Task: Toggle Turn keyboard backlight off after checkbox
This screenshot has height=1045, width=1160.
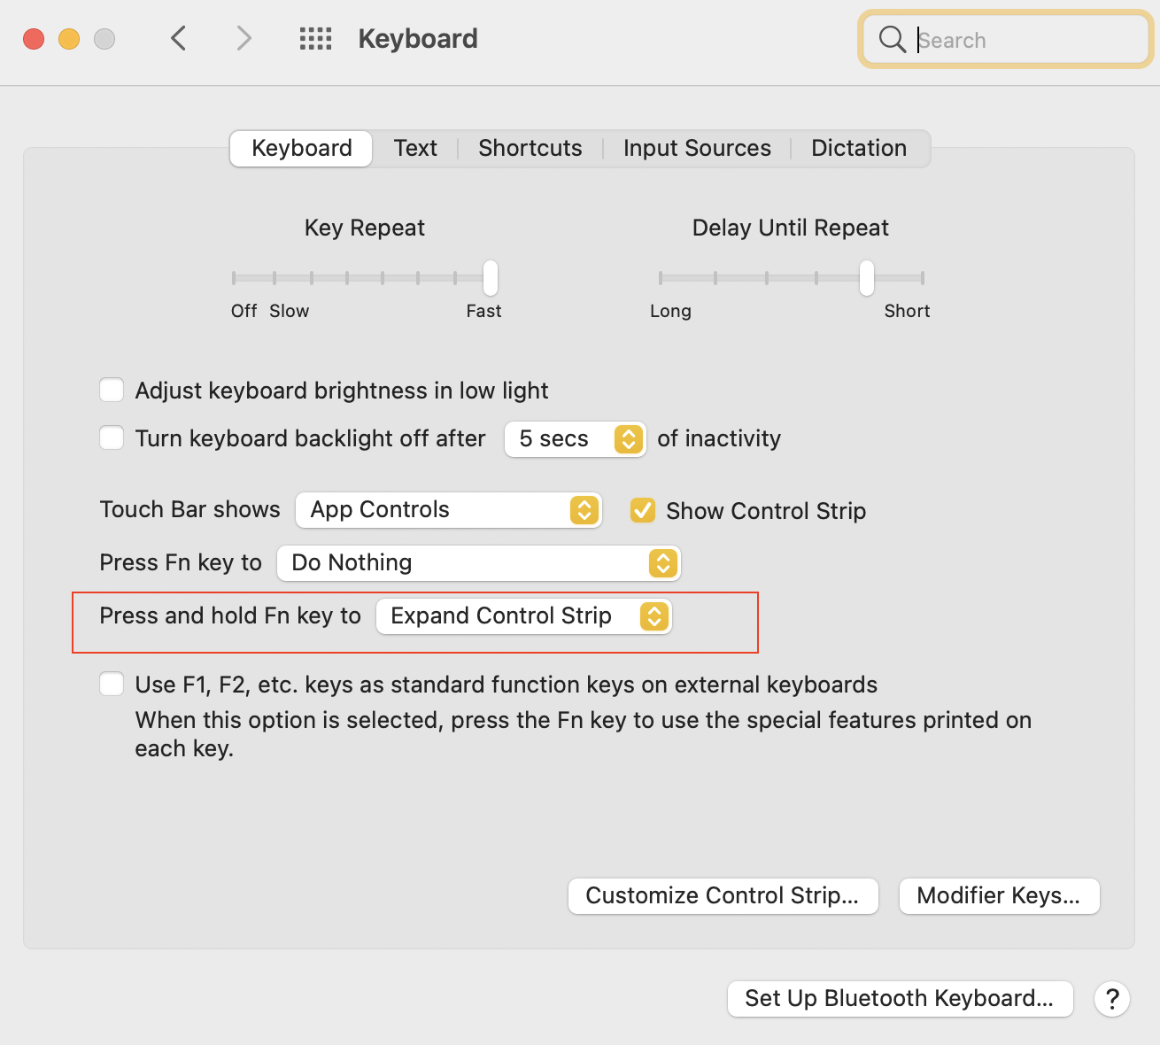Action: tap(112, 438)
